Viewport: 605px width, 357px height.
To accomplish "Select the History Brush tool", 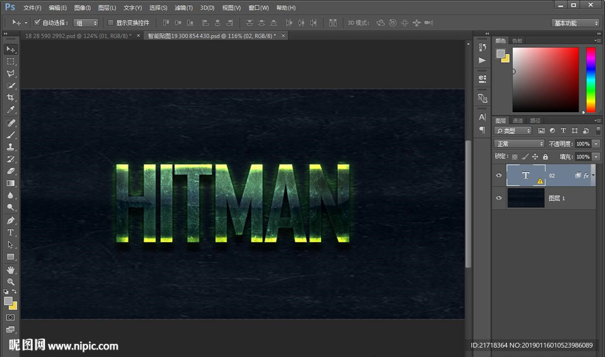I will 11,159.
